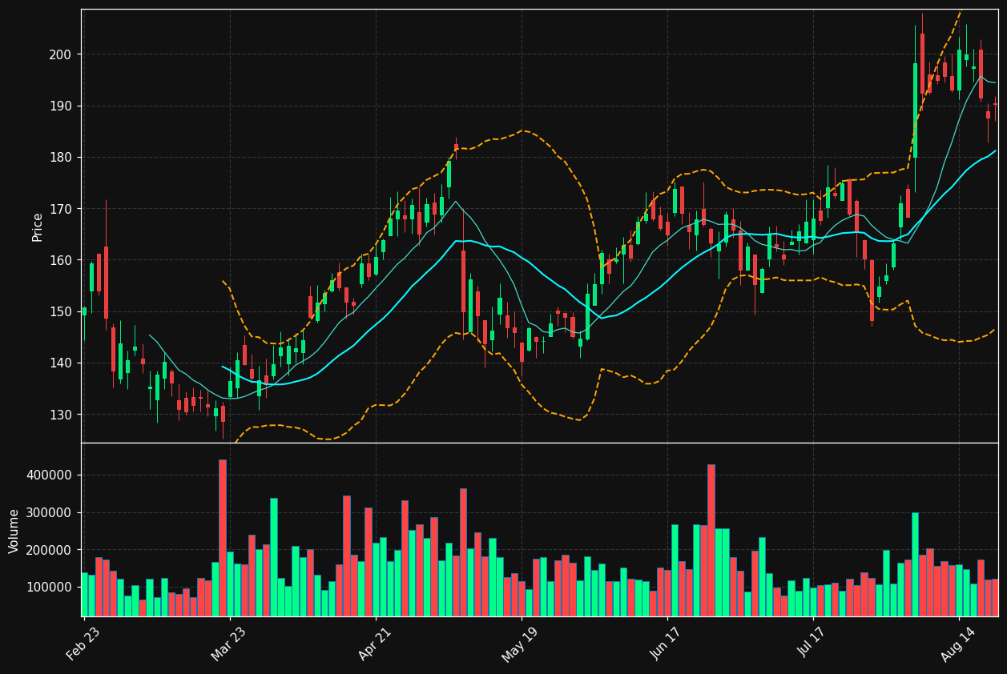Click the tallest red volume bar near Mar 23

pyautogui.click(x=223, y=538)
